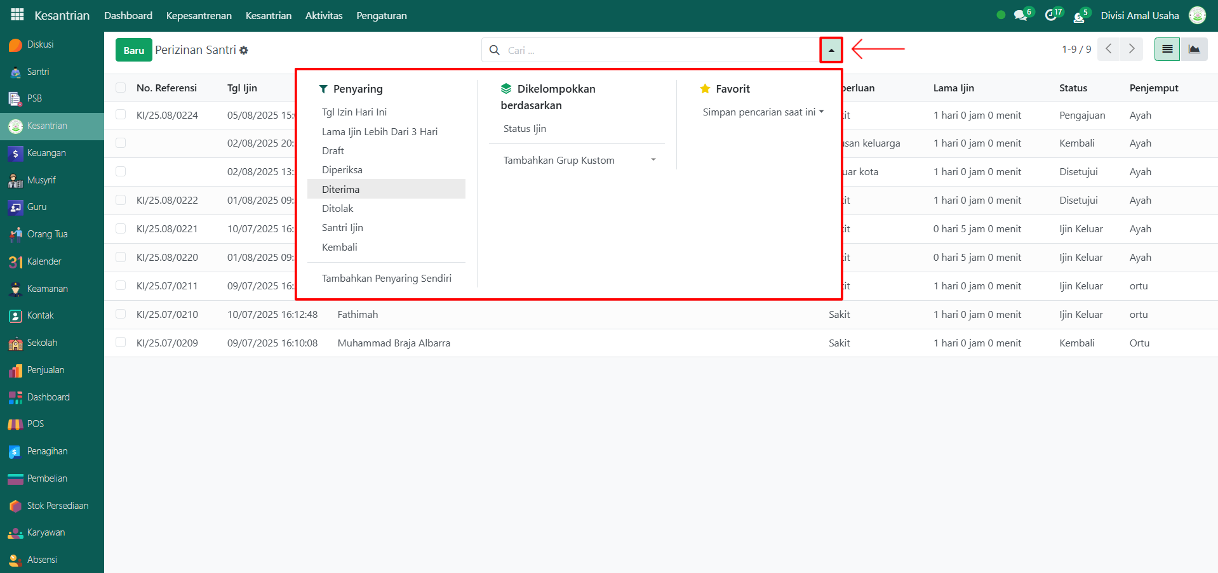This screenshot has width=1218, height=573.
Task: Apply the Diterima filter
Action: [x=340, y=189]
